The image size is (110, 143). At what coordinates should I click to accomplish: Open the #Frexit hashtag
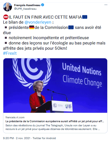(10, 53)
